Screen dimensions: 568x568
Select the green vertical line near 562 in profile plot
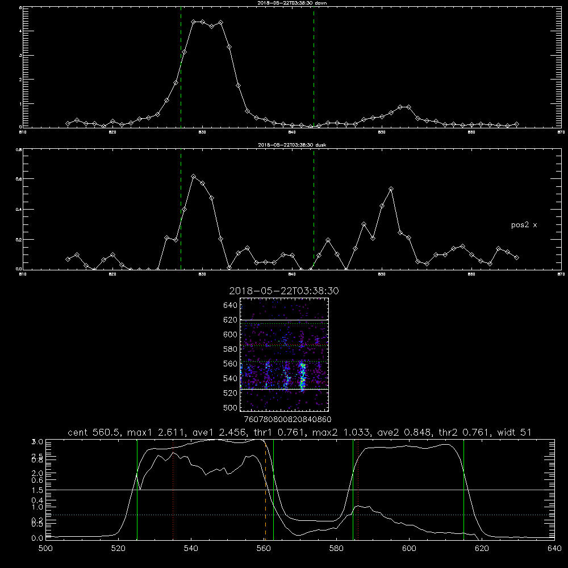click(274, 490)
